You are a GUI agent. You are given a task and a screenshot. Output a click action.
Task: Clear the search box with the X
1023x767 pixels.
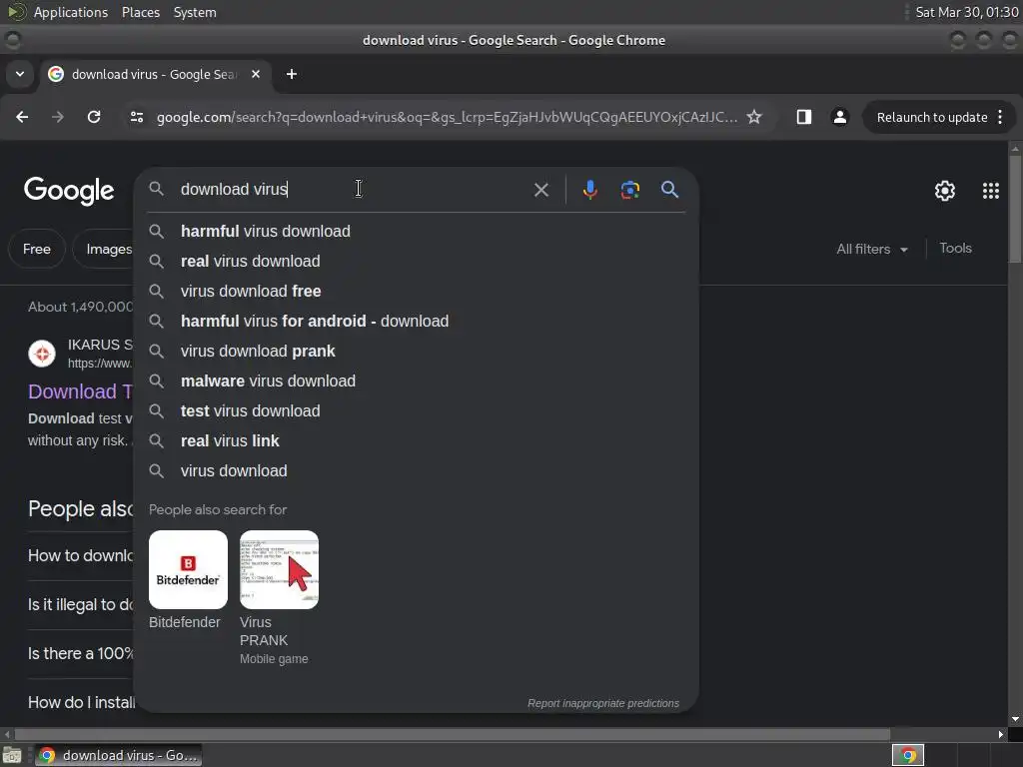540,190
